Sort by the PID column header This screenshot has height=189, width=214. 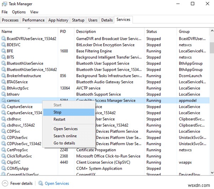(66, 31)
